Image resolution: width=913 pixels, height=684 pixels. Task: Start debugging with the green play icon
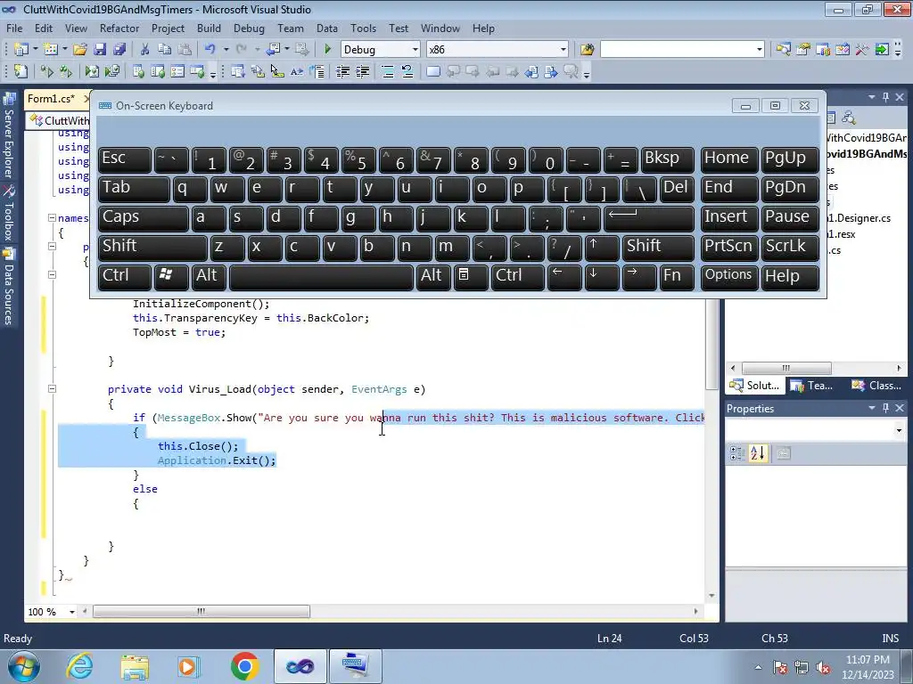point(327,50)
